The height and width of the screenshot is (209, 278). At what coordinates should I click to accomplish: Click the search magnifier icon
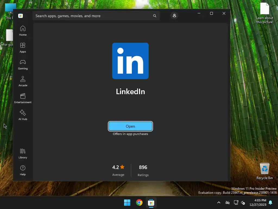(154, 16)
